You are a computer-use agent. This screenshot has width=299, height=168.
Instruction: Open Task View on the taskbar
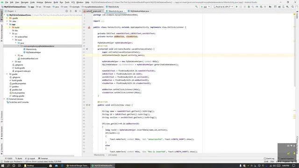(x=19, y=166)
